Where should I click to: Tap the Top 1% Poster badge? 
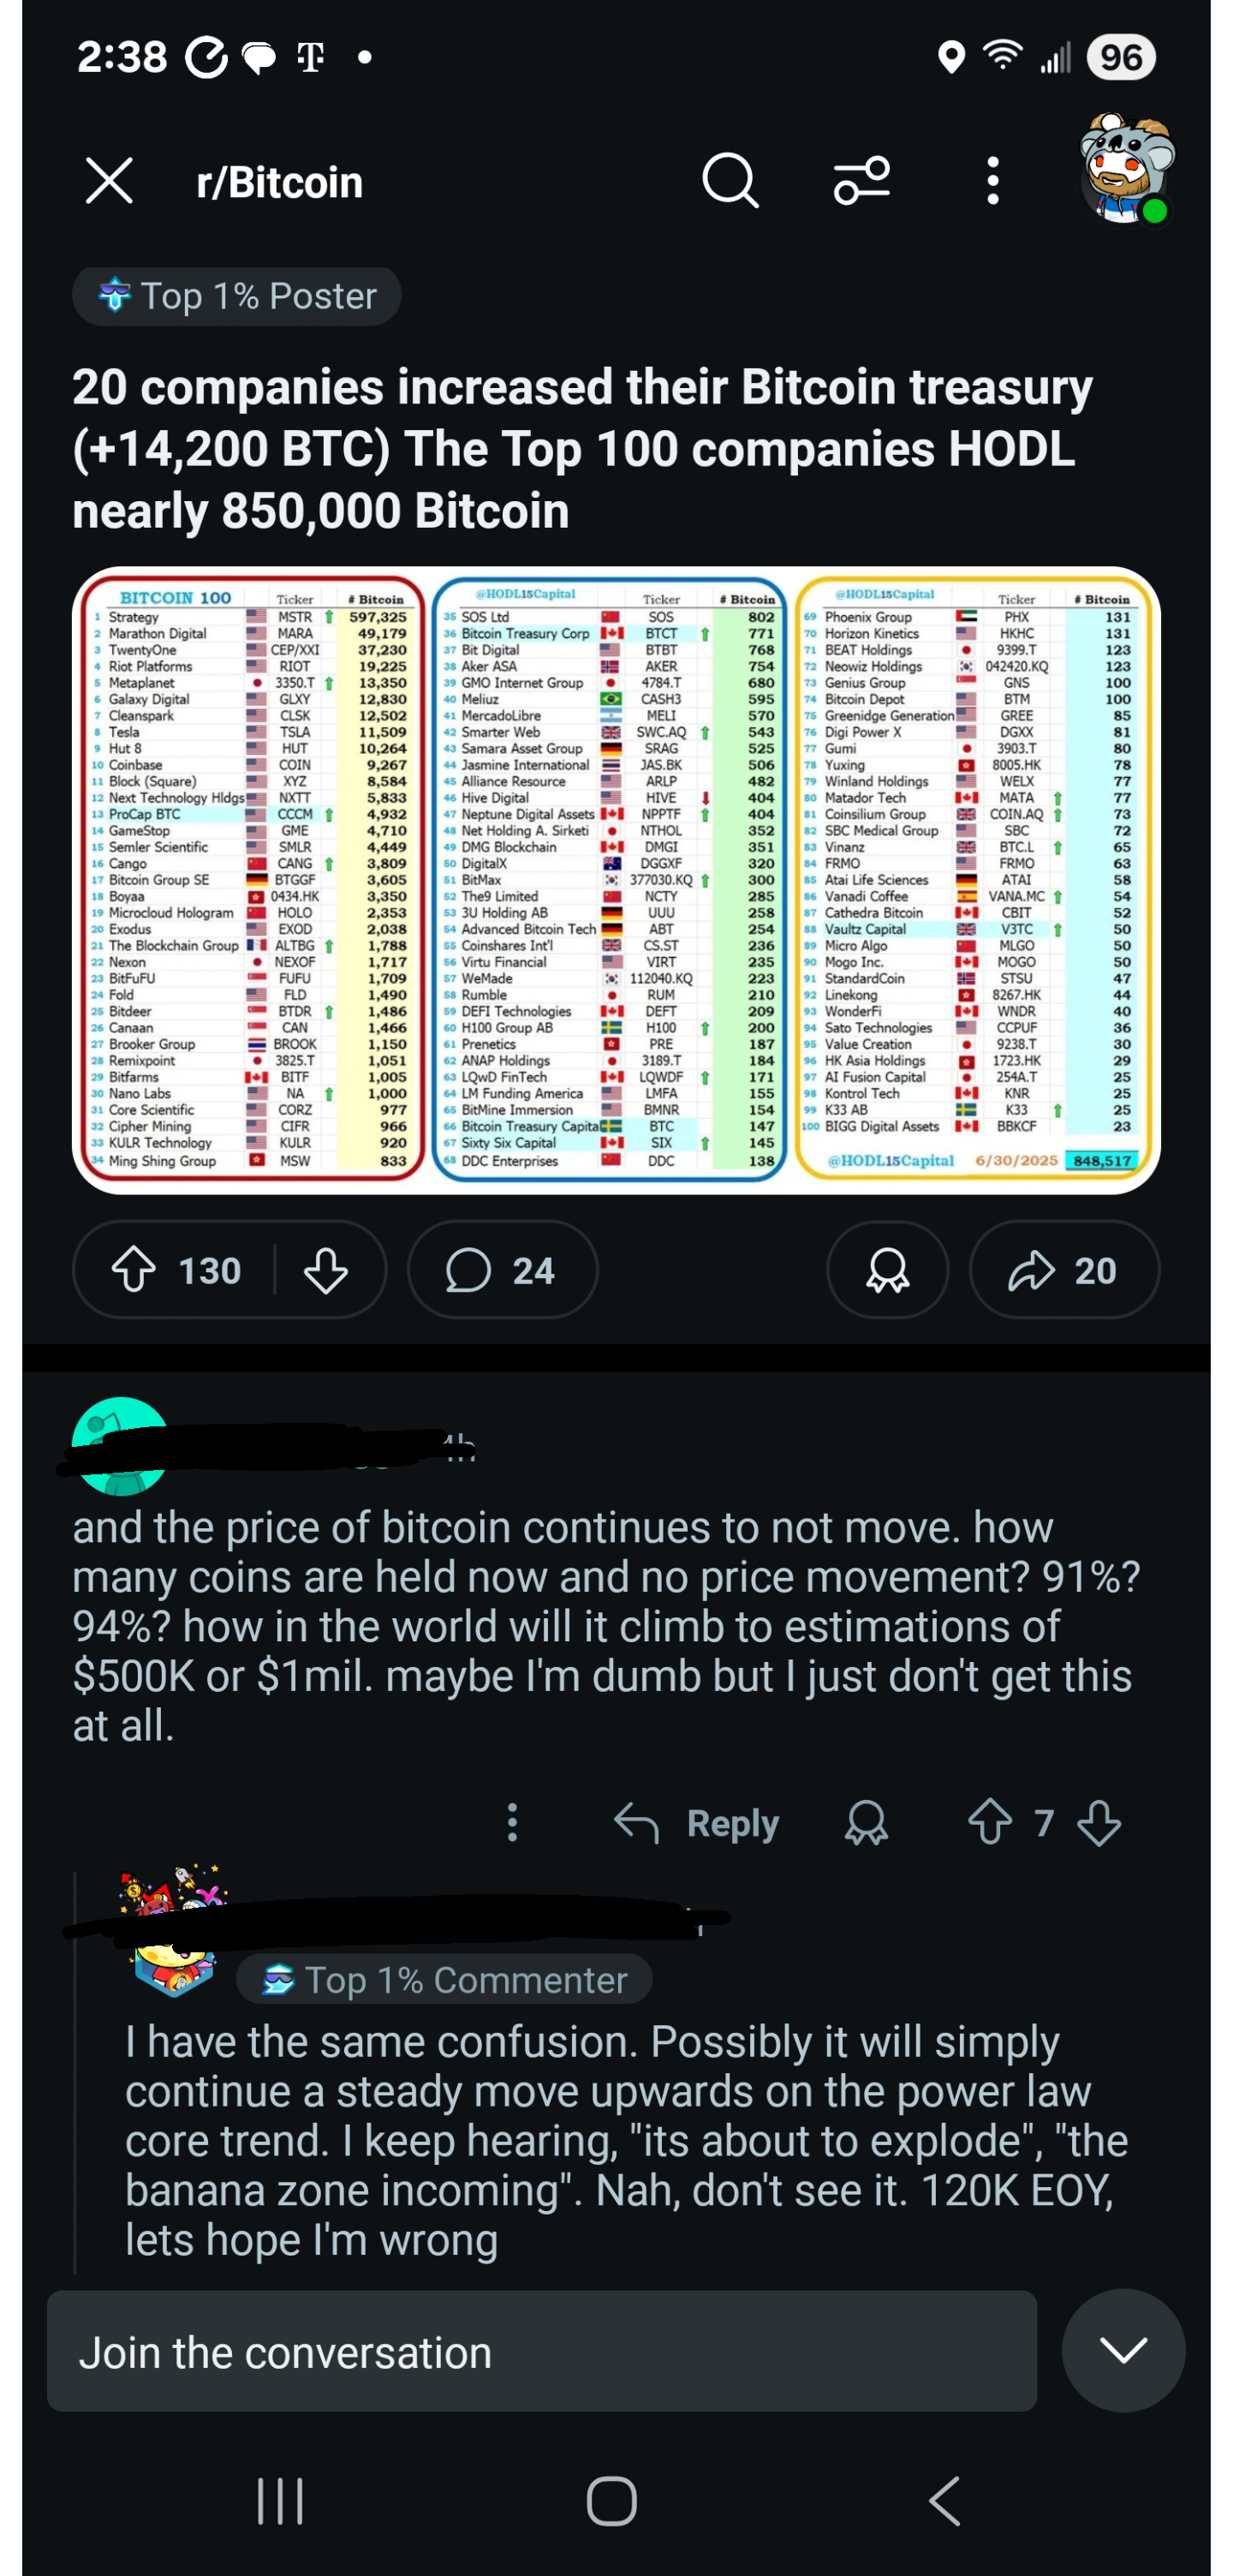tap(237, 296)
